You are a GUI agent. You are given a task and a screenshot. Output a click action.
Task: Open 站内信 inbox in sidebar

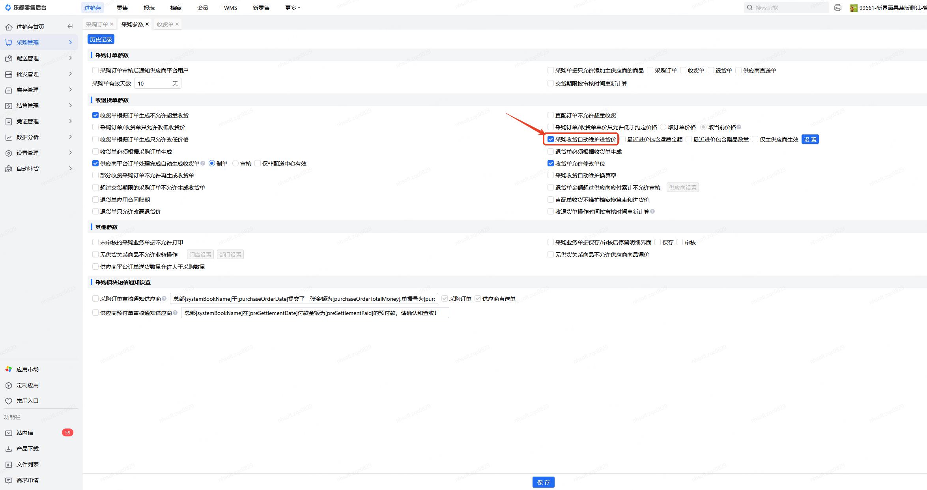point(24,433)
